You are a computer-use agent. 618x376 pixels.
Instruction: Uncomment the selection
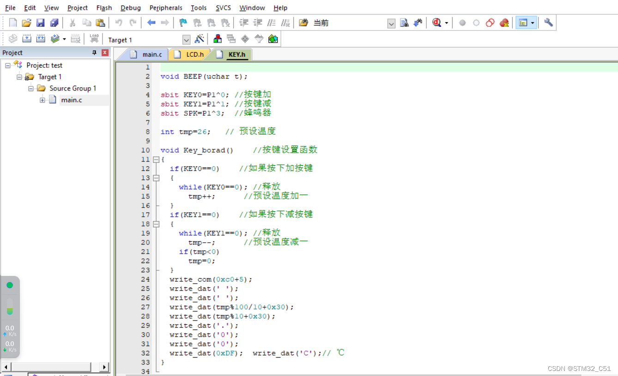(x=285, y=23)
